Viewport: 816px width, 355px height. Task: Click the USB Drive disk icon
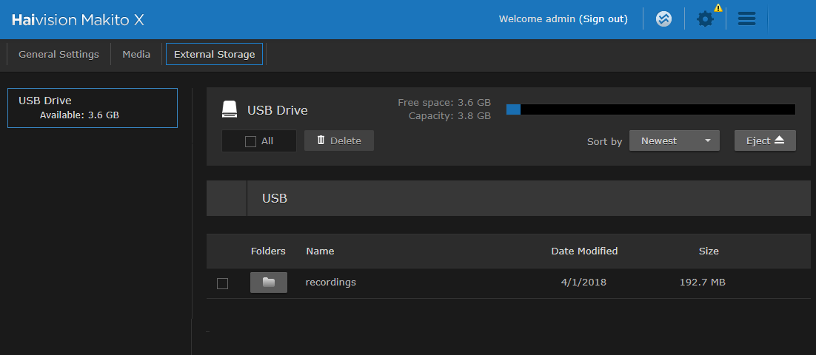(230, 109)
